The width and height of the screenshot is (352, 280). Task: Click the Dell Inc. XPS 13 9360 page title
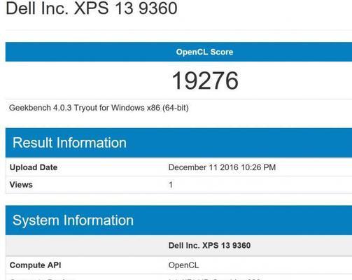(x=92, y=8)
